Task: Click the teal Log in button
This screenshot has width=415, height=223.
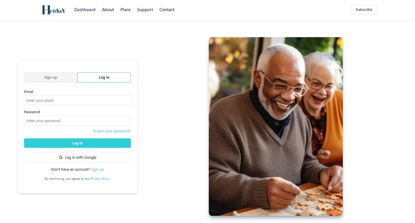Action: click(77, 143)
